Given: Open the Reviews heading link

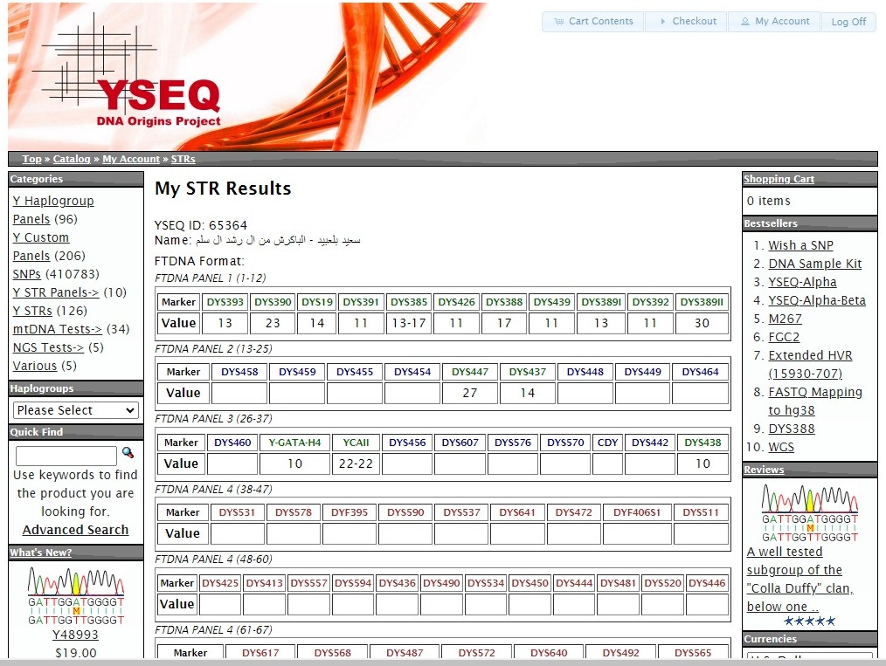Looking at the screenshot, I should coord(764,470).
